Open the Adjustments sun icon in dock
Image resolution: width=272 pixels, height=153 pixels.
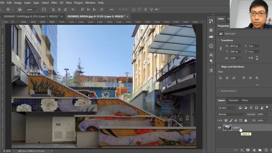click(211, 30)
